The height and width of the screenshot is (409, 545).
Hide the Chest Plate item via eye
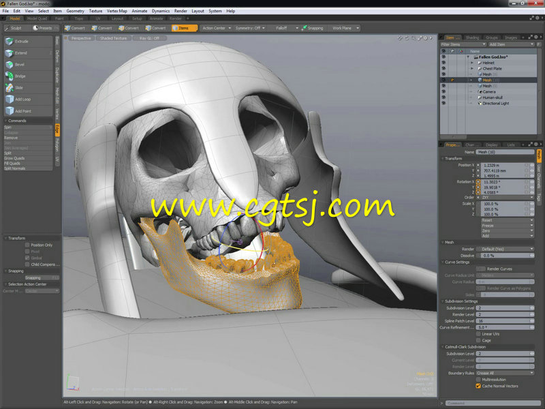(443, 69)
